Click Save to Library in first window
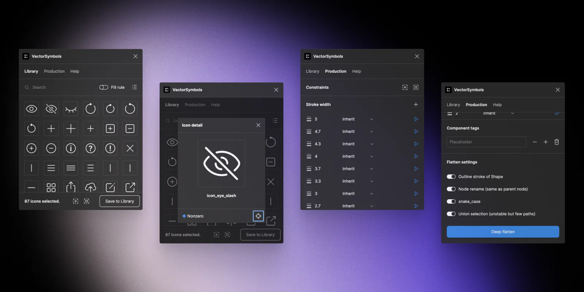The image size is (584, 292). 120,201
